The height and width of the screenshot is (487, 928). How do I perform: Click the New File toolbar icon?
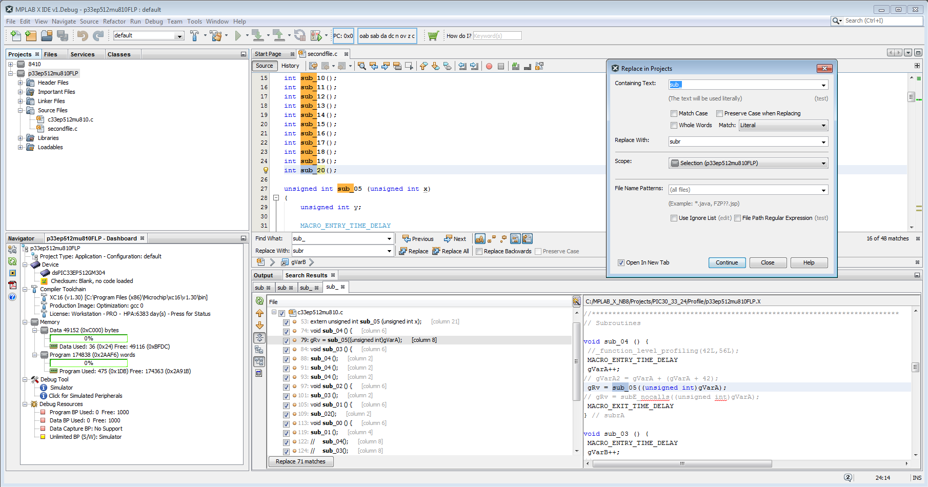[x=16, y=35]
